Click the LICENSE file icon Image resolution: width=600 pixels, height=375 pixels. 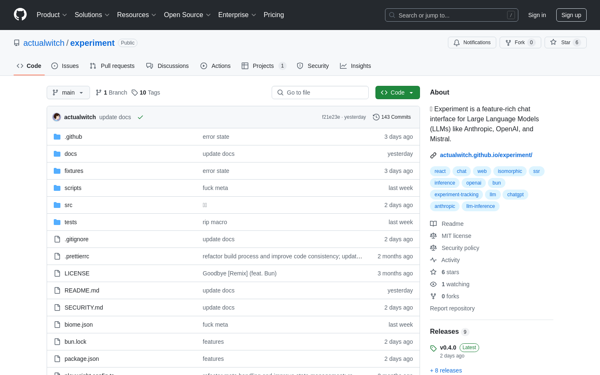[57, 273]
